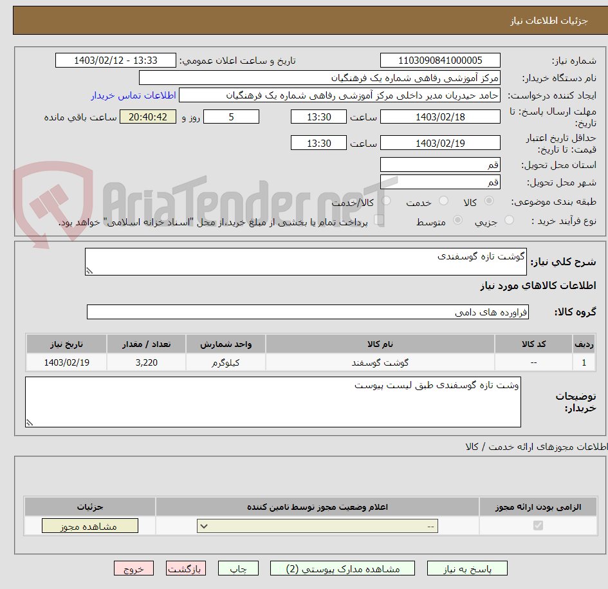Image resolution: width=608 pixels, height=589 pixels.
Task: Click the resize handle of buyer notes box
Action: point(30,422)
